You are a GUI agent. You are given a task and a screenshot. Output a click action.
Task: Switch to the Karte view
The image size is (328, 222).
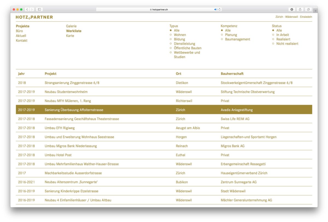(x=70, y=36)
